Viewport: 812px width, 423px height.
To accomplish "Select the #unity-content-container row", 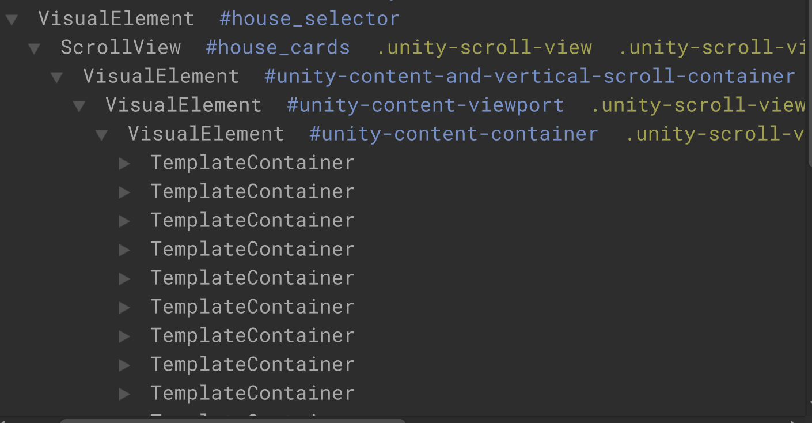I will [206, 134].
